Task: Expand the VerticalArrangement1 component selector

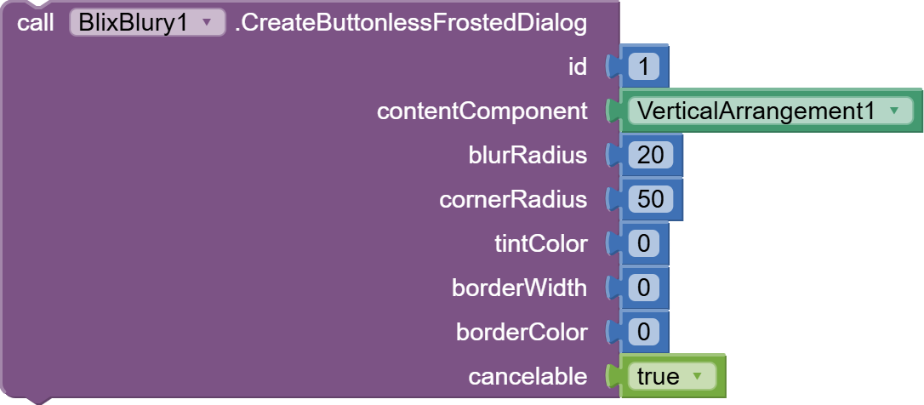Action: (770, 111)
